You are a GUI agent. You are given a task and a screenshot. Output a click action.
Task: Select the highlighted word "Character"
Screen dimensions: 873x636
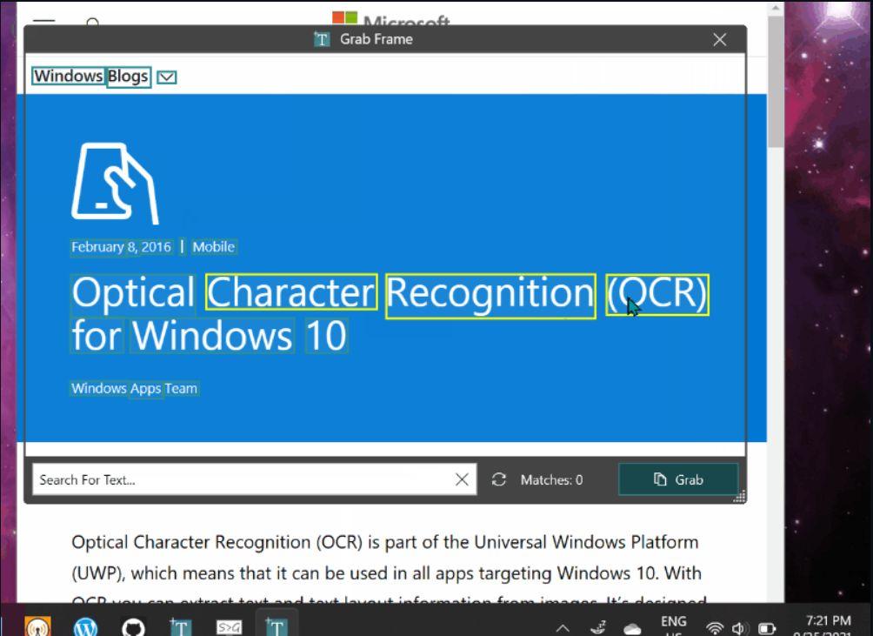291,292
